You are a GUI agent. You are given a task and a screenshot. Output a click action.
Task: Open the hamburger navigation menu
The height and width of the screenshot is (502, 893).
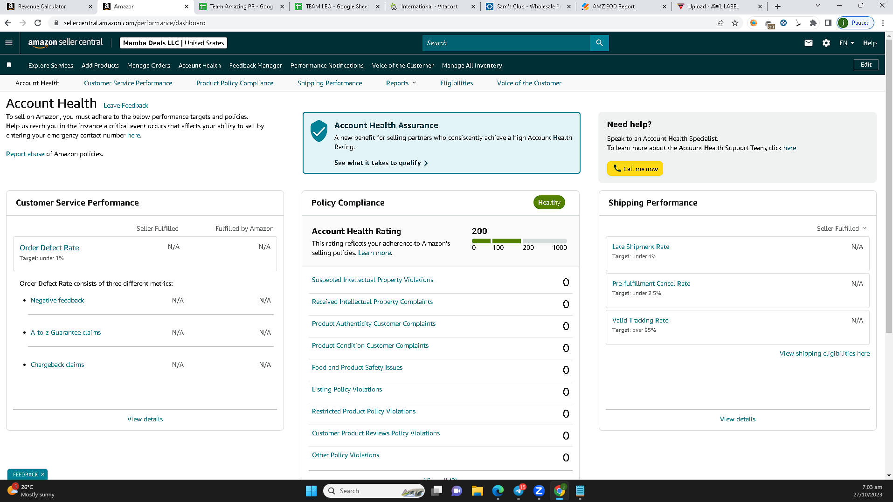tap(9, 43)
